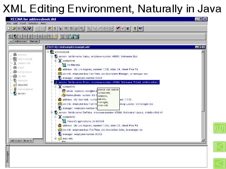The image size is (226, 169).
Task: Click the house icon of the Los Angeles 1239 address
Action: coord(60,69)
